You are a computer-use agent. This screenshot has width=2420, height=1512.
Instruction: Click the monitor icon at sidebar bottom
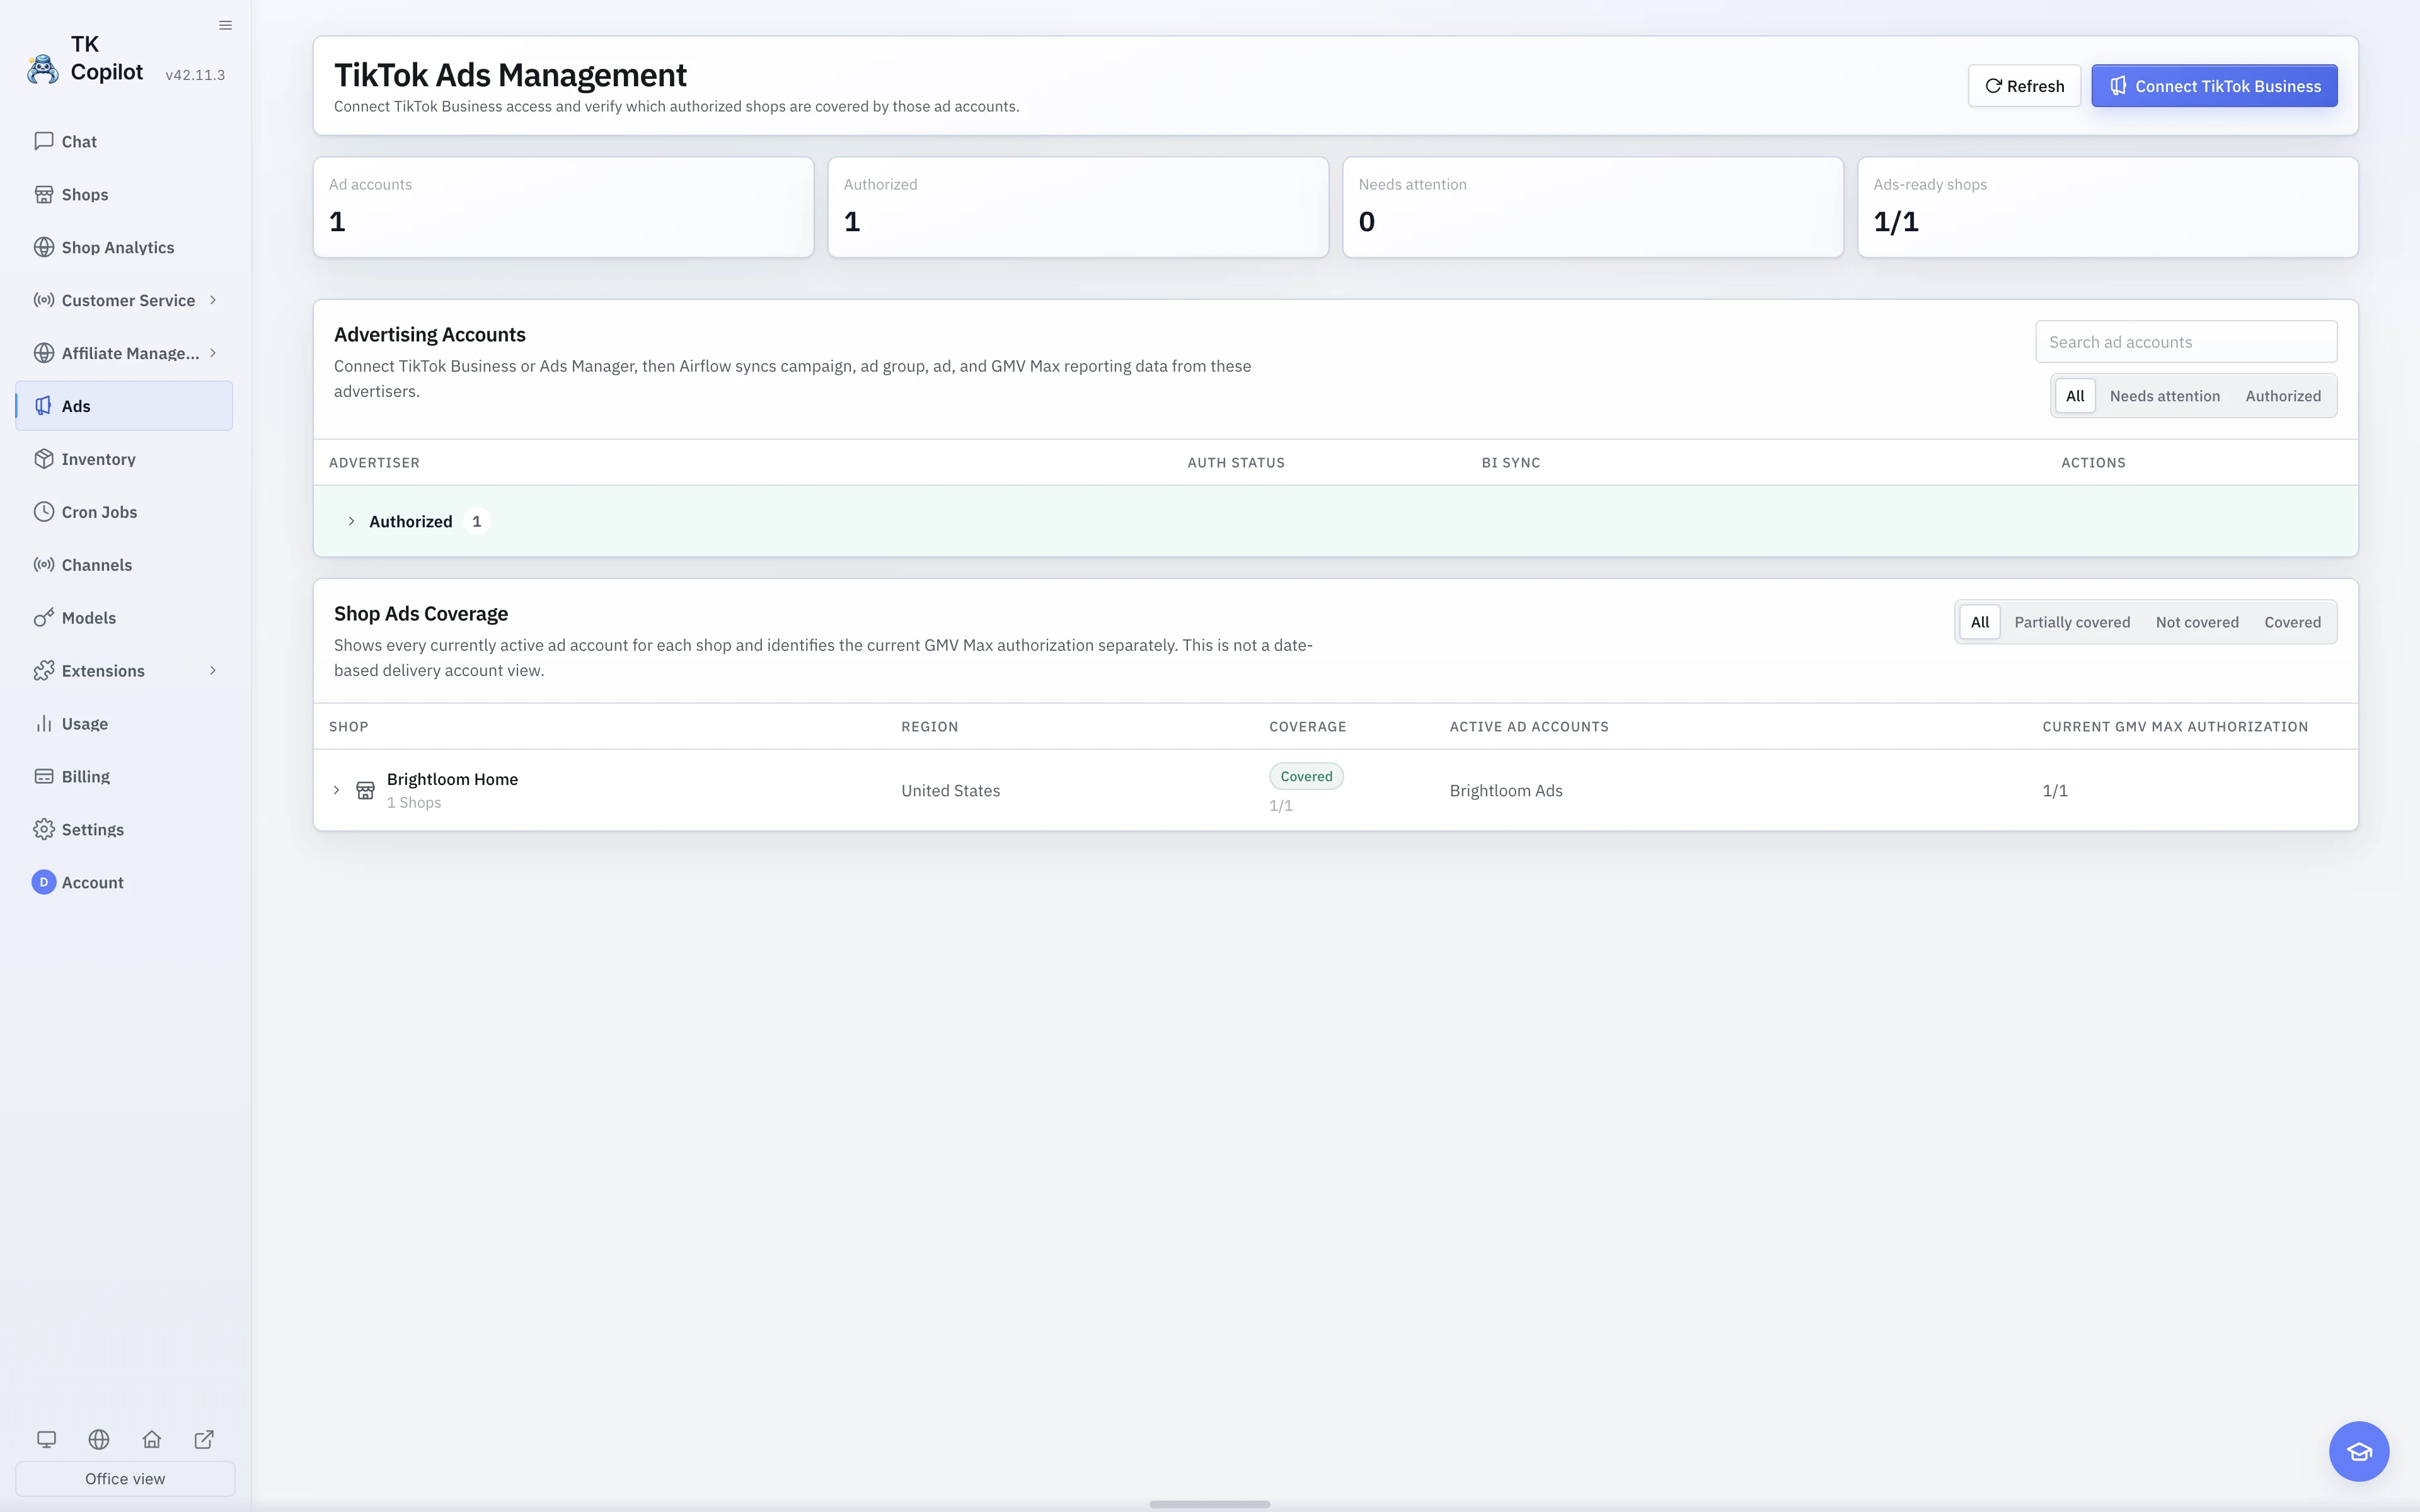coord(46,1439)
